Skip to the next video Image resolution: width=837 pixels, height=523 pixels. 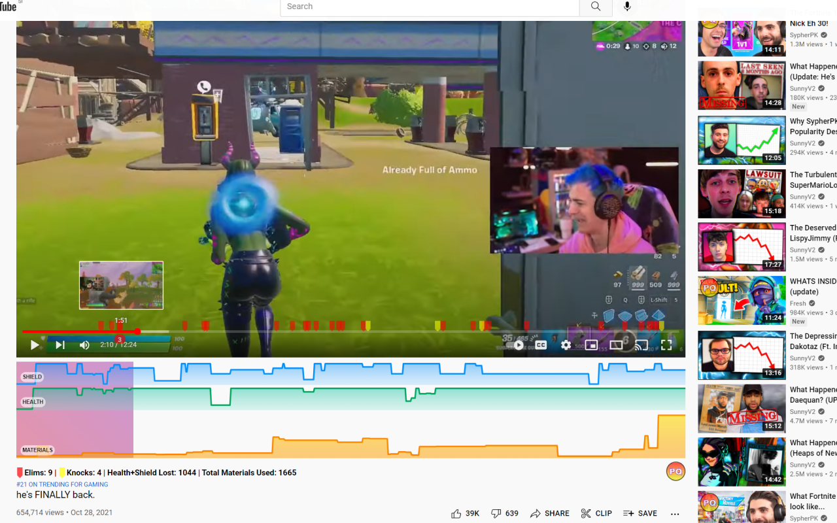[60, 345]
